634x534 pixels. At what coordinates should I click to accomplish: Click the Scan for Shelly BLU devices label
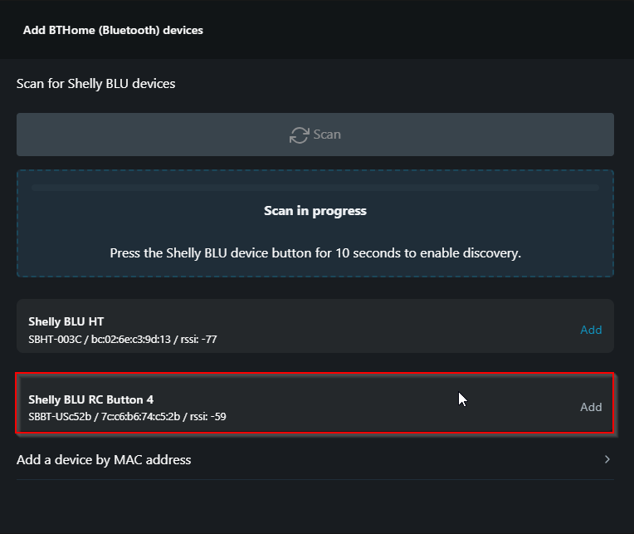tap(95, 83)
